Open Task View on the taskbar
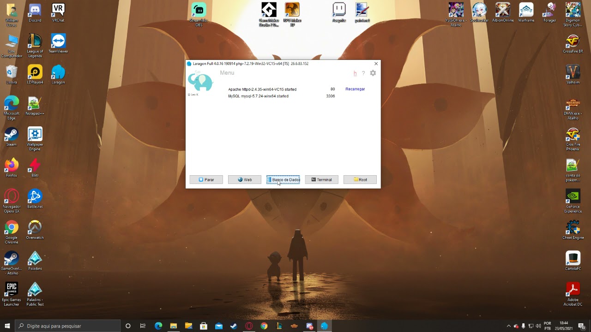 pyautogui.click(x=143, y=326)
